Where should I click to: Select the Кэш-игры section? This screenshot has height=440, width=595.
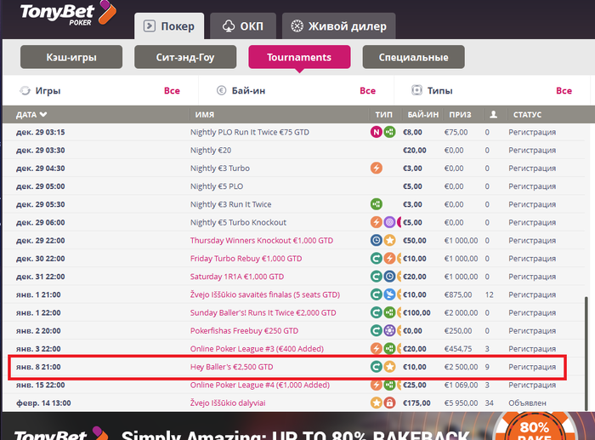pos(71,57)
